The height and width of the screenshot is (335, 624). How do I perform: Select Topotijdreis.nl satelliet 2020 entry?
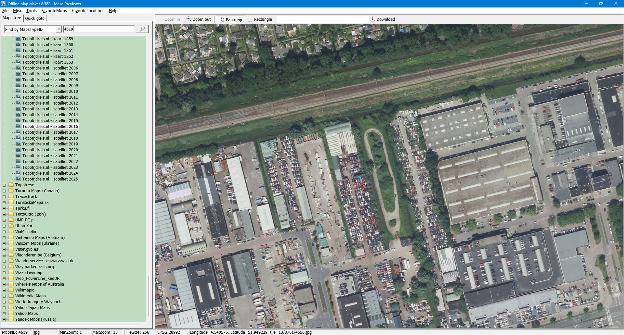(x=50, y=150)
